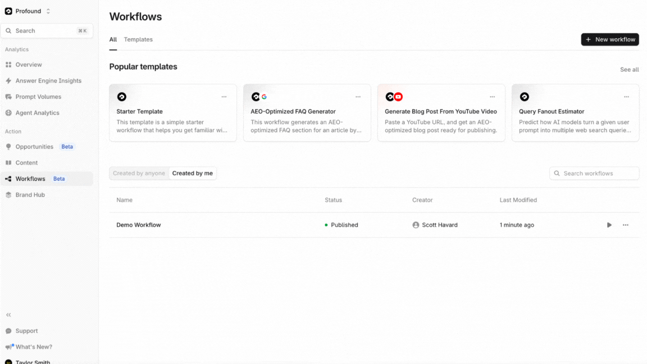
Task: Click the See all templates link
Action: click(x=629, y=70)
